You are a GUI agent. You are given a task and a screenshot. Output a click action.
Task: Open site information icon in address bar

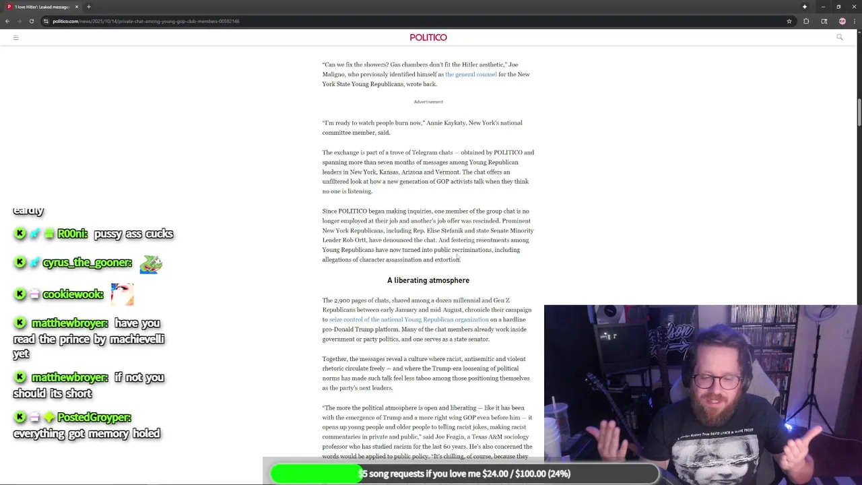(x=46, y=21)
